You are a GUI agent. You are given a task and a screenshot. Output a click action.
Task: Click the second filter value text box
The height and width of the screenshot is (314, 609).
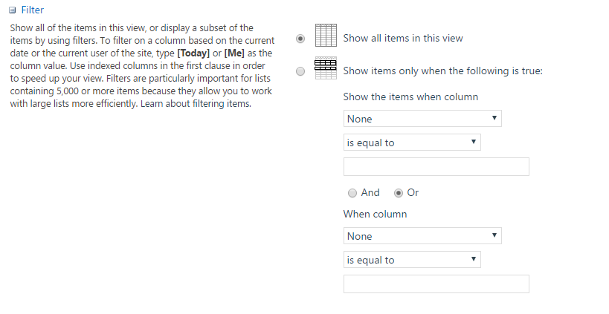coord(436,284)
